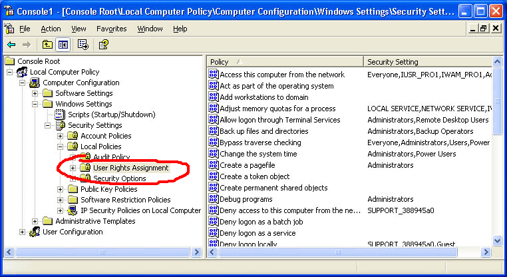Expand the User Configuration node
507x277 pixels.
pyautogui.click(x=23, y=232)
